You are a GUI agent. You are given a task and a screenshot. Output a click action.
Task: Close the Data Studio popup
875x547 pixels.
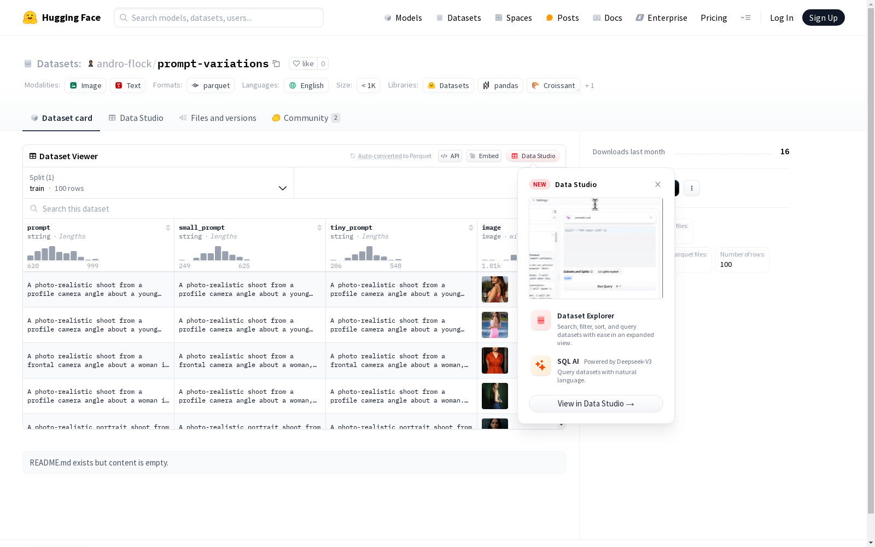point(658,184)
